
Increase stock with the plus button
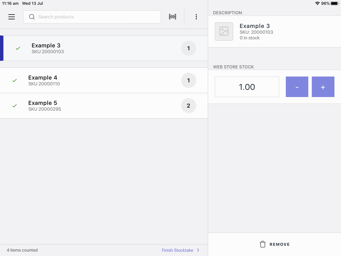click(x=323, y=87)
